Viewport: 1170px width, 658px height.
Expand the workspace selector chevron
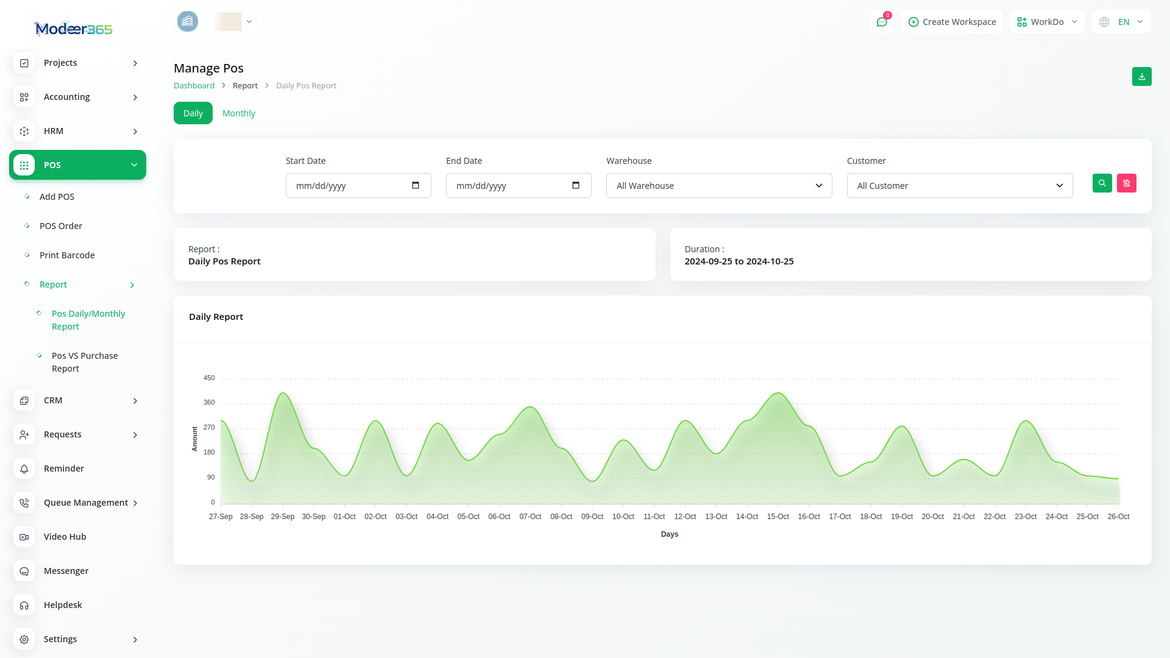[x=249, y=22]
